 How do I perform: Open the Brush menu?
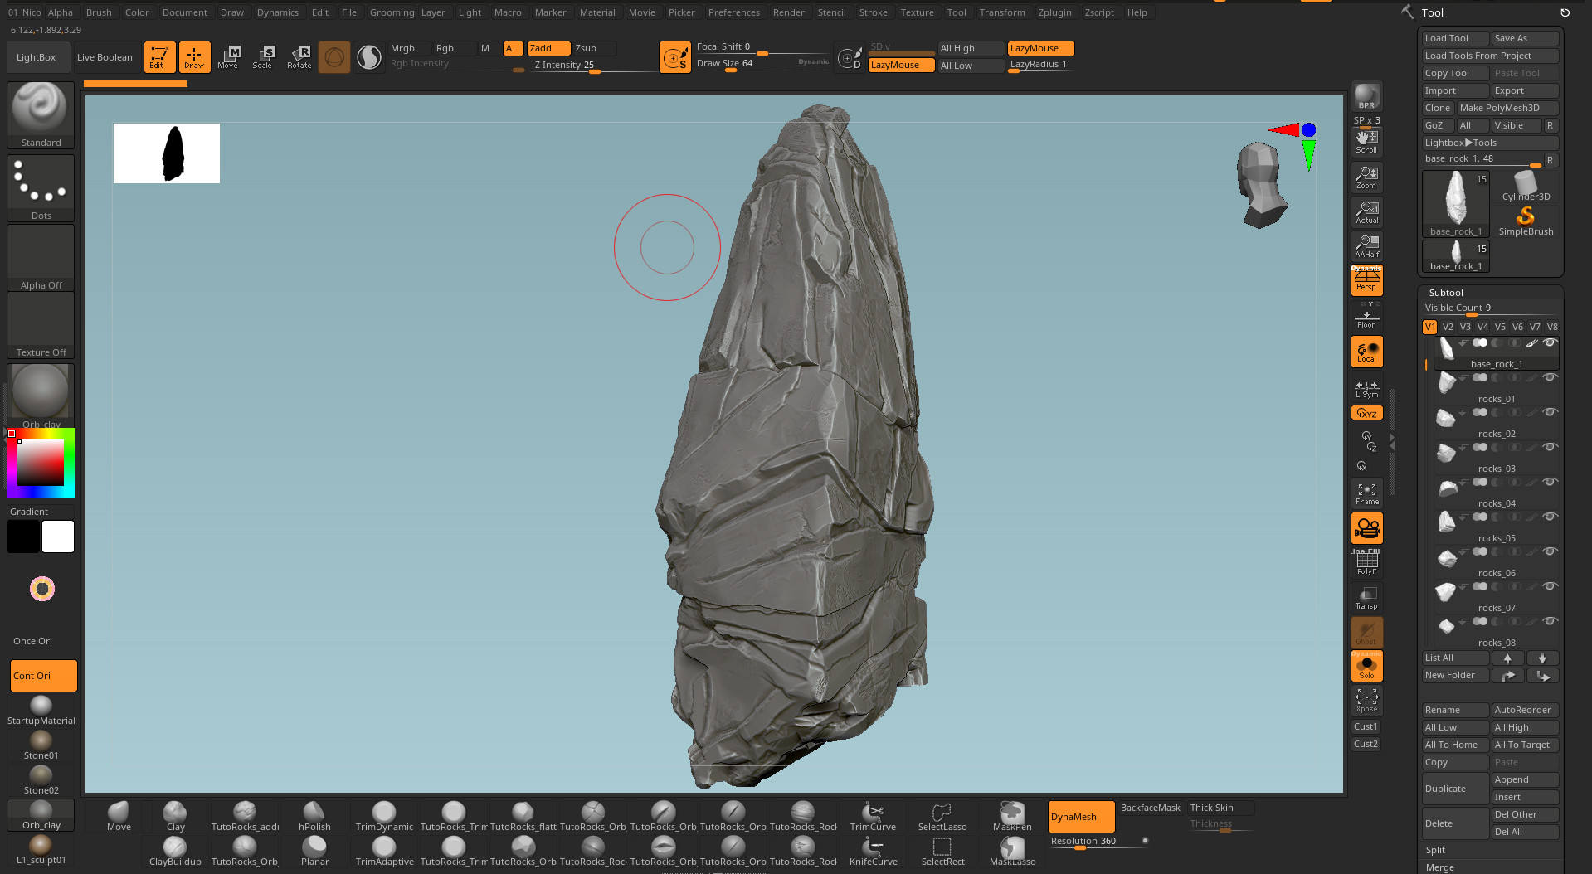pos(99,12)
